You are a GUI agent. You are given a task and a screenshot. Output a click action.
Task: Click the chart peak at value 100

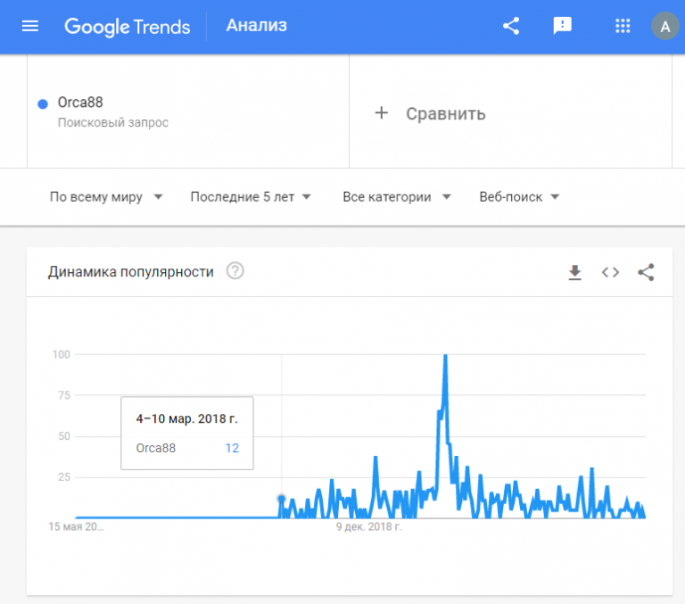pos(445,356)
